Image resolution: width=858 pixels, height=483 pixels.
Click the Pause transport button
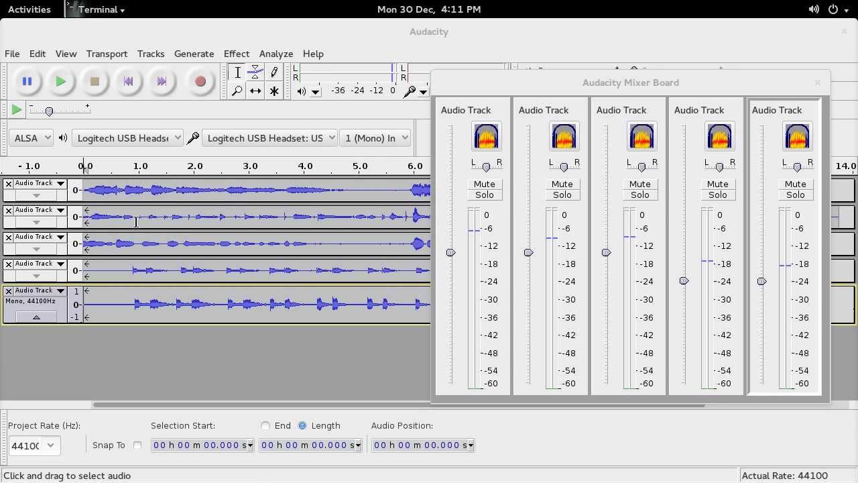27,81
